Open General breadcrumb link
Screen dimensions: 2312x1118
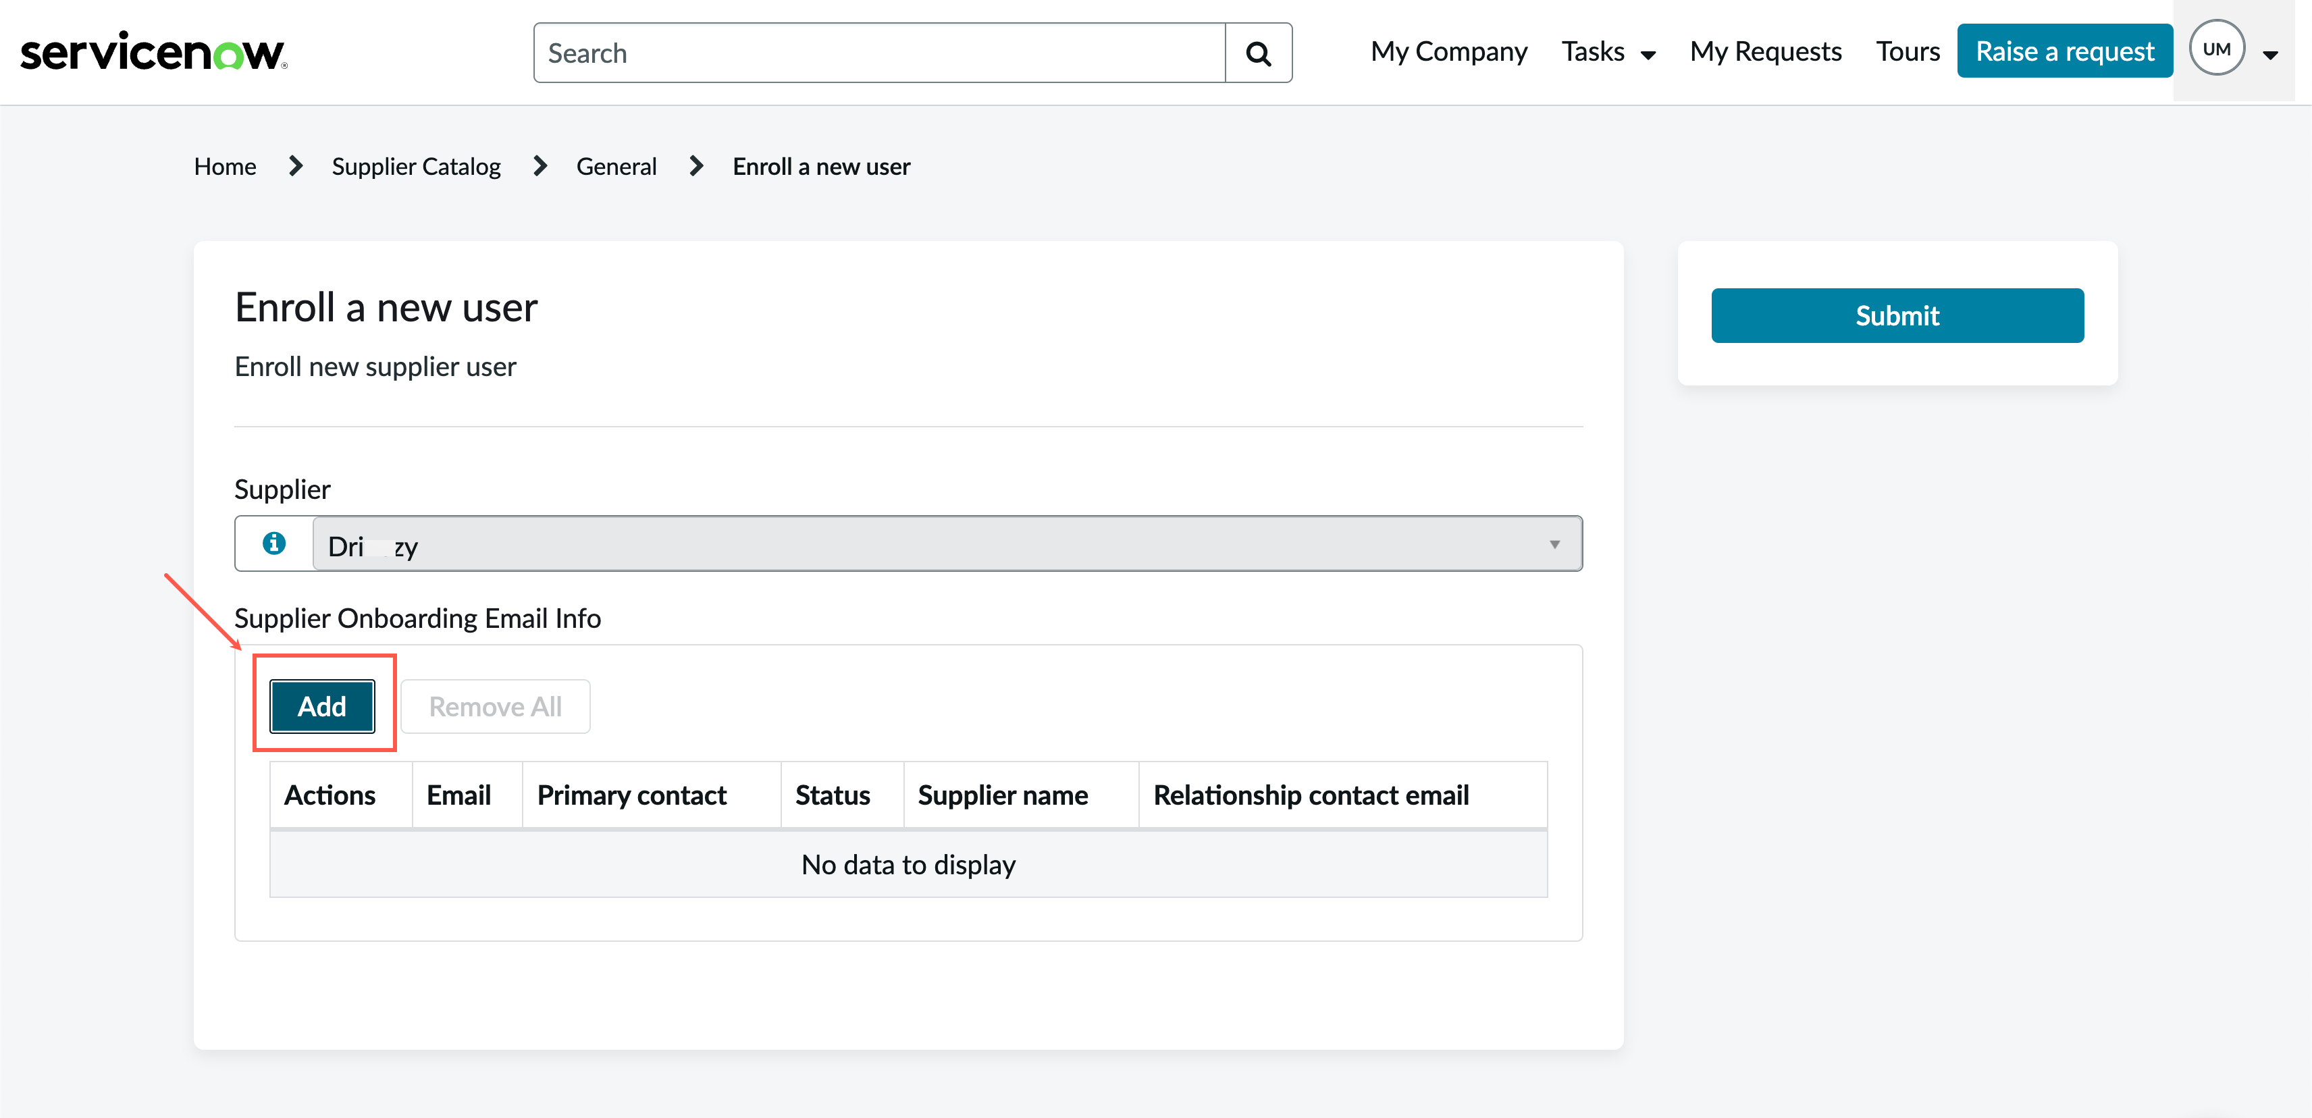click(x=616, y=166)
